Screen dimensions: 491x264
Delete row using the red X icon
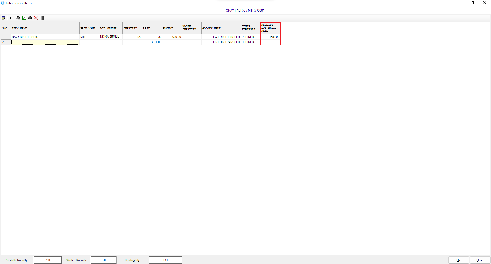coord(36,18)
